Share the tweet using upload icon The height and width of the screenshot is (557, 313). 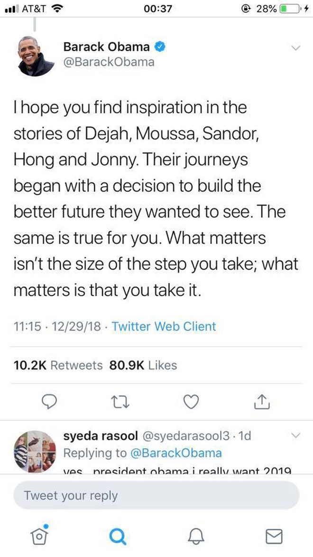(x=261, y=402)
